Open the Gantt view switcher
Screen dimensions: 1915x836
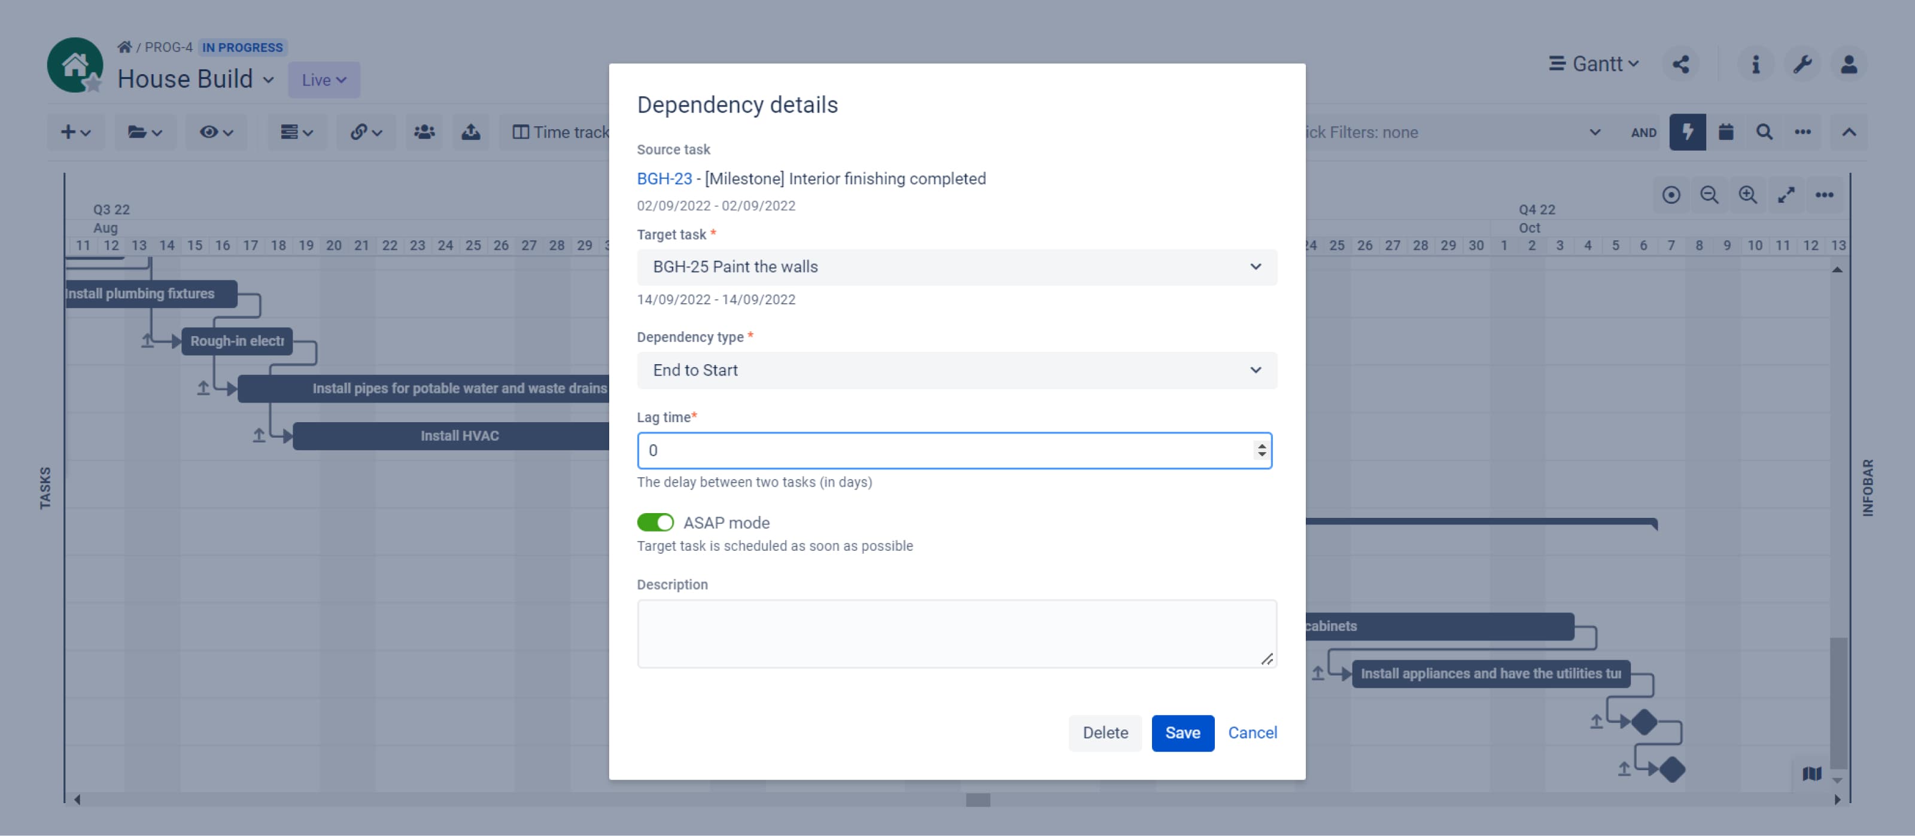(1594, 64)
